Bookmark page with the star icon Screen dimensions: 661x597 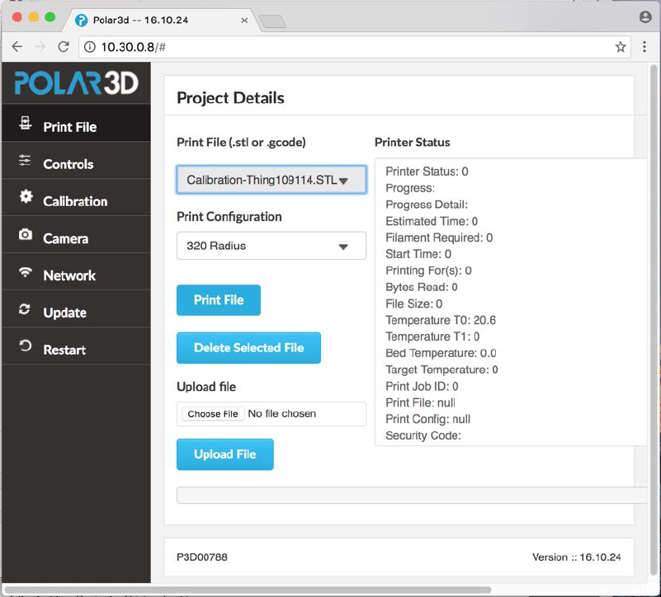click(620, 47)
